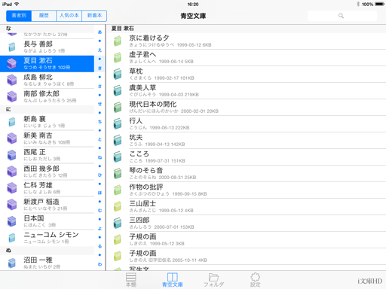
Task: Click book-stack icon beside 新美 南吉
Action: pos(12,138)
